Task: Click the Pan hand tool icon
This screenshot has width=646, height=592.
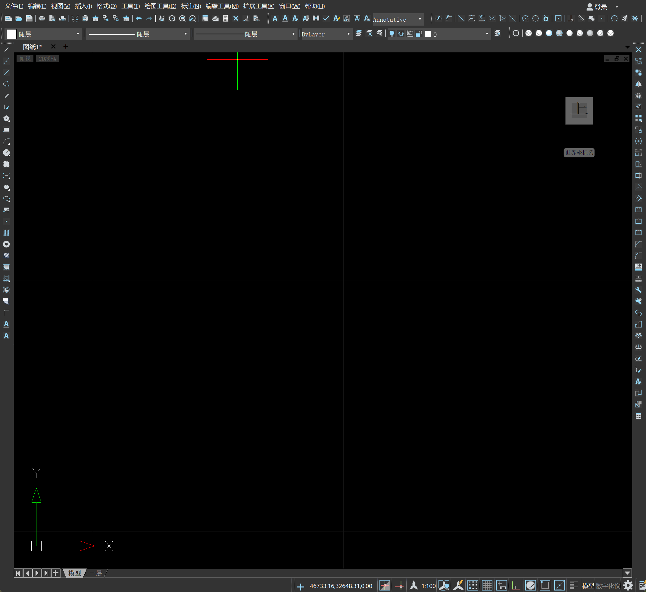Action: point(161,19)
